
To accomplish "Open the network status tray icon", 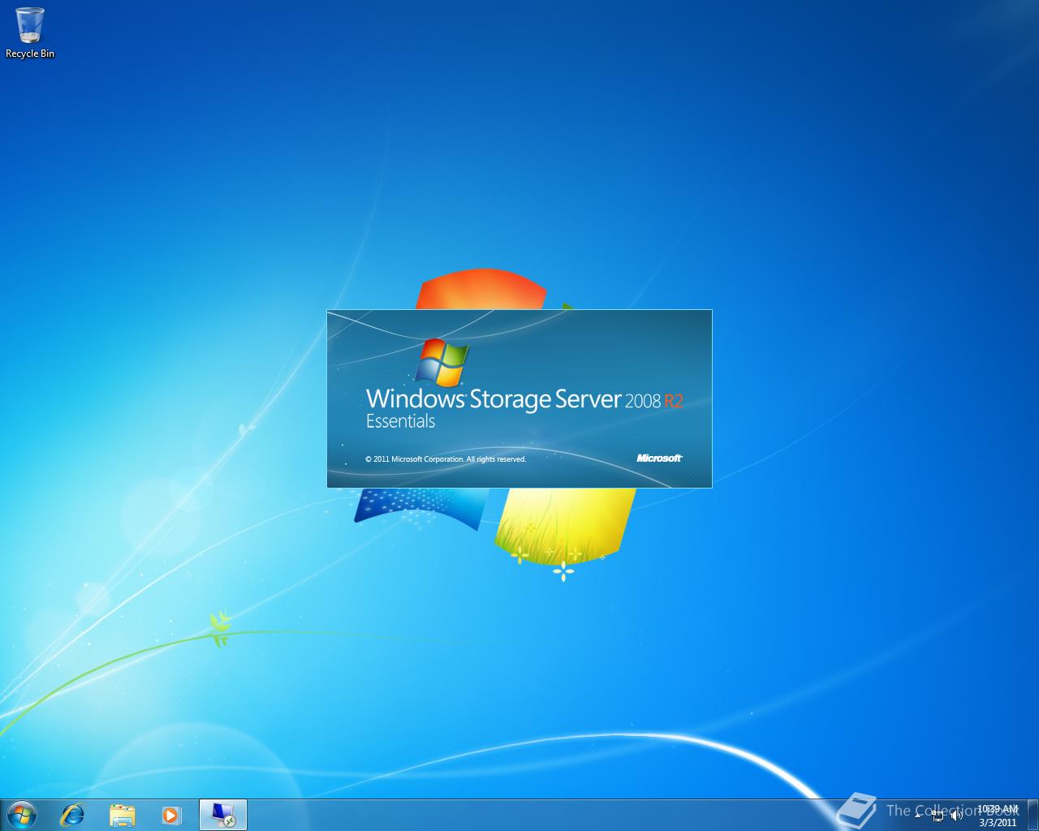I will click(938, 816).
